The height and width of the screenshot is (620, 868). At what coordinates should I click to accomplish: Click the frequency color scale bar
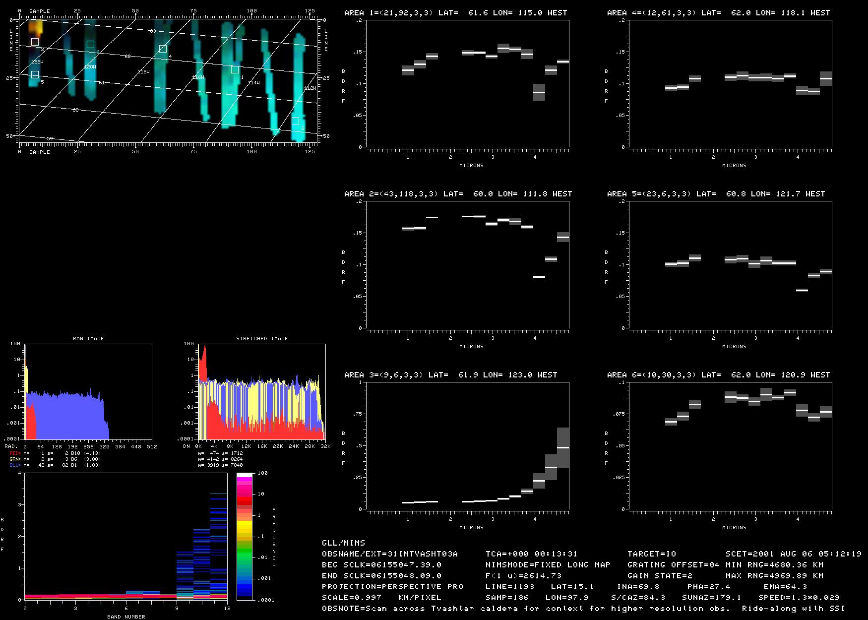pyautogui.click(x=245, y=536)
